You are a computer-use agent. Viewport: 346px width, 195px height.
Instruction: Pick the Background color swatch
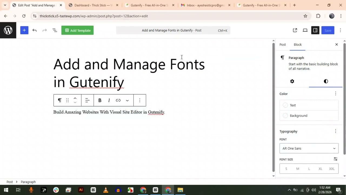309,116
